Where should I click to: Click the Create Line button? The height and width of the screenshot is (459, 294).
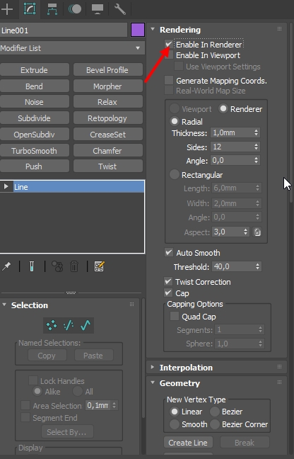click(188, 442)
